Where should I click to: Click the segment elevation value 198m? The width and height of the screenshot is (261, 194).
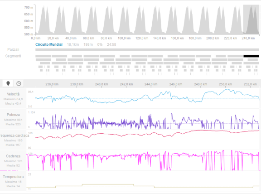pyautogui.click(x=88, y=44)
